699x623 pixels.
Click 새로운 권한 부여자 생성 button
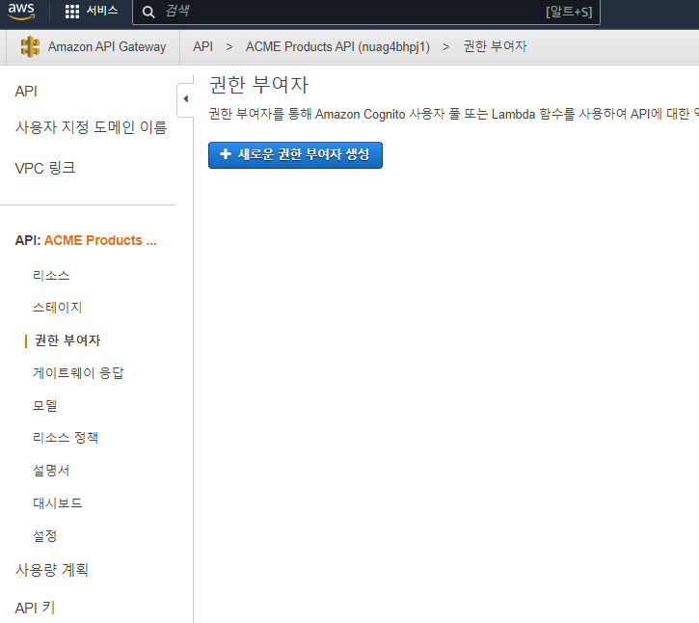click(295, 155)
